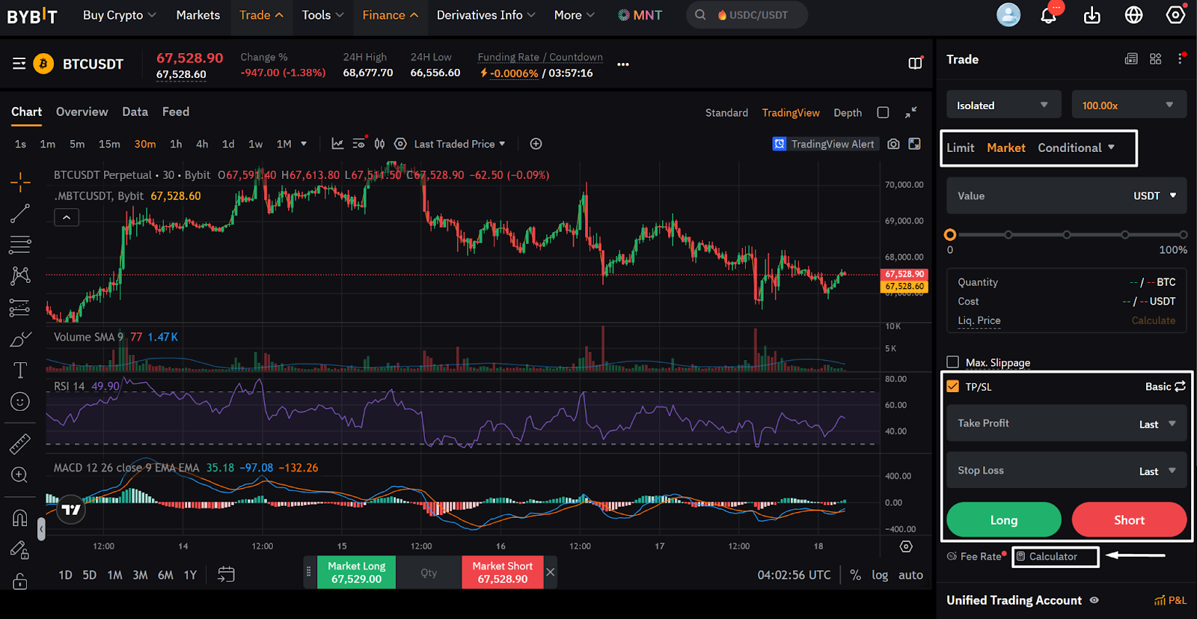Open the Calculator link
The image size is (1197, 619).
pos(1053,557)
